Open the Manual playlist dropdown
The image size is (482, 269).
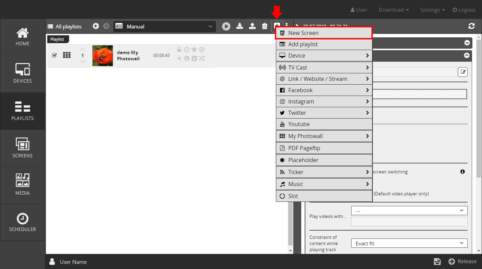(165, 26)
